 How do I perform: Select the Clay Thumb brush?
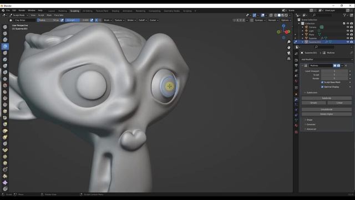5,53
